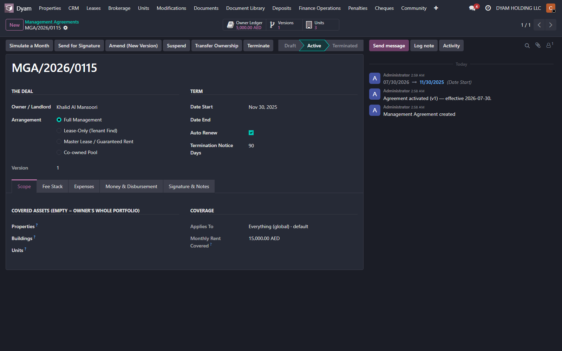Show help tooltip for Monthly Rent Covered
Image resolution: width=562 pixels, height=351 pixels.
point(211,244)
